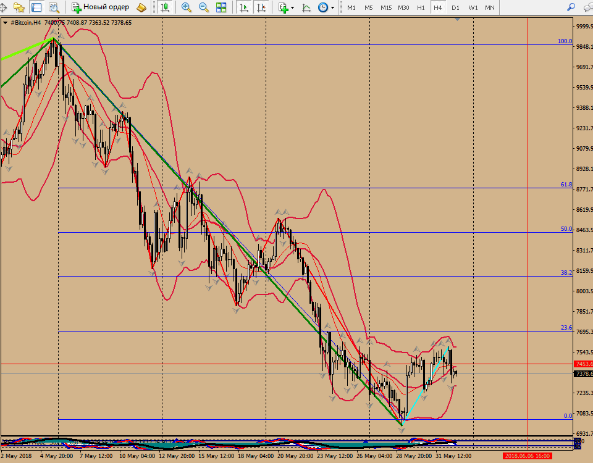The image size is (593, 463).
Task: Open the clock periods dropdown arrow
Action: point(332,8)
